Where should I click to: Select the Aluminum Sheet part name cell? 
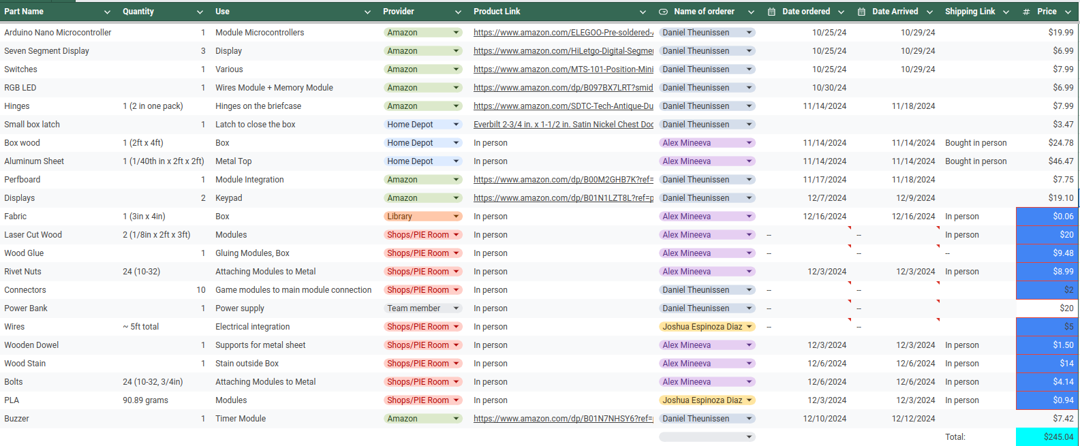click(x=34, y=161)
